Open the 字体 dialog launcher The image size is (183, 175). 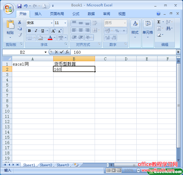[x=66, y=44]
